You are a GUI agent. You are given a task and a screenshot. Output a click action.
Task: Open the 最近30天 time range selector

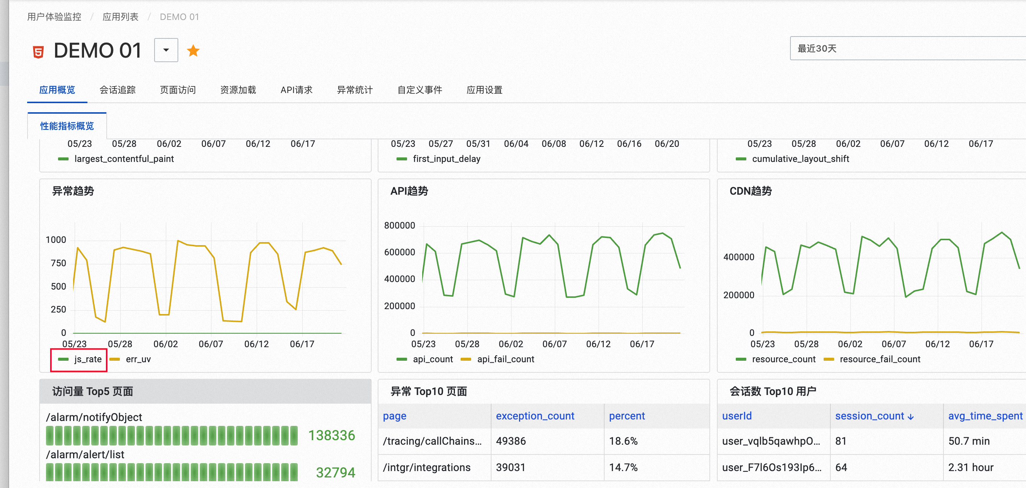point(907,48)
